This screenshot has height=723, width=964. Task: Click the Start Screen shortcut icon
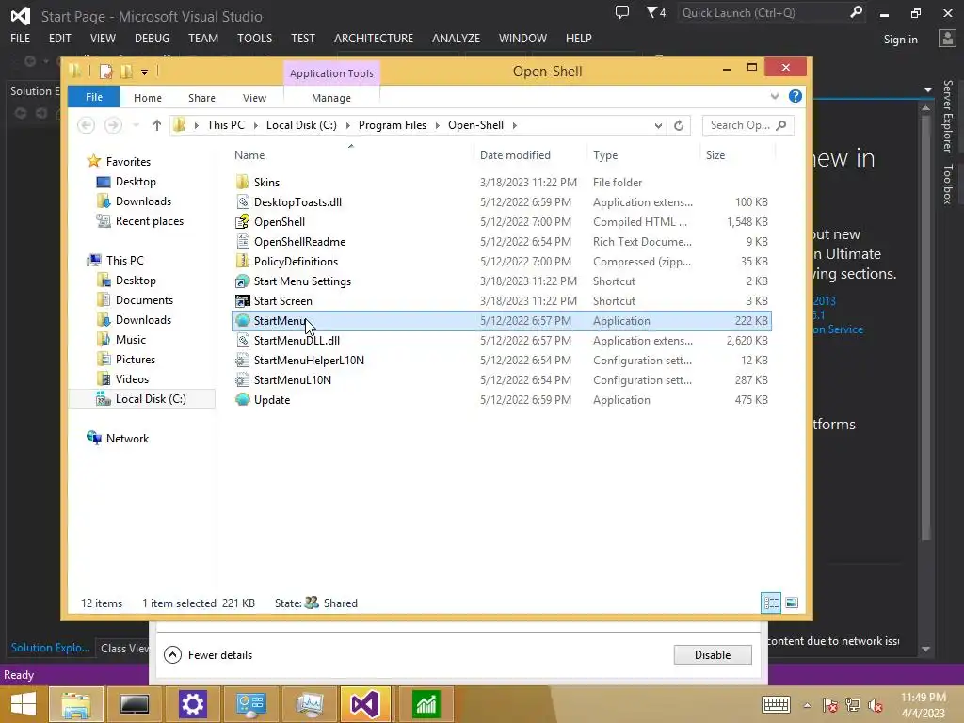point(243,300)
